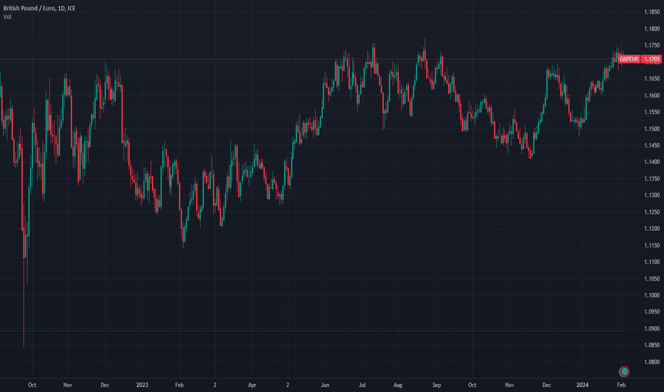Click the 1.1850 price axis value
664x392 pixels.
pos(652,12)
